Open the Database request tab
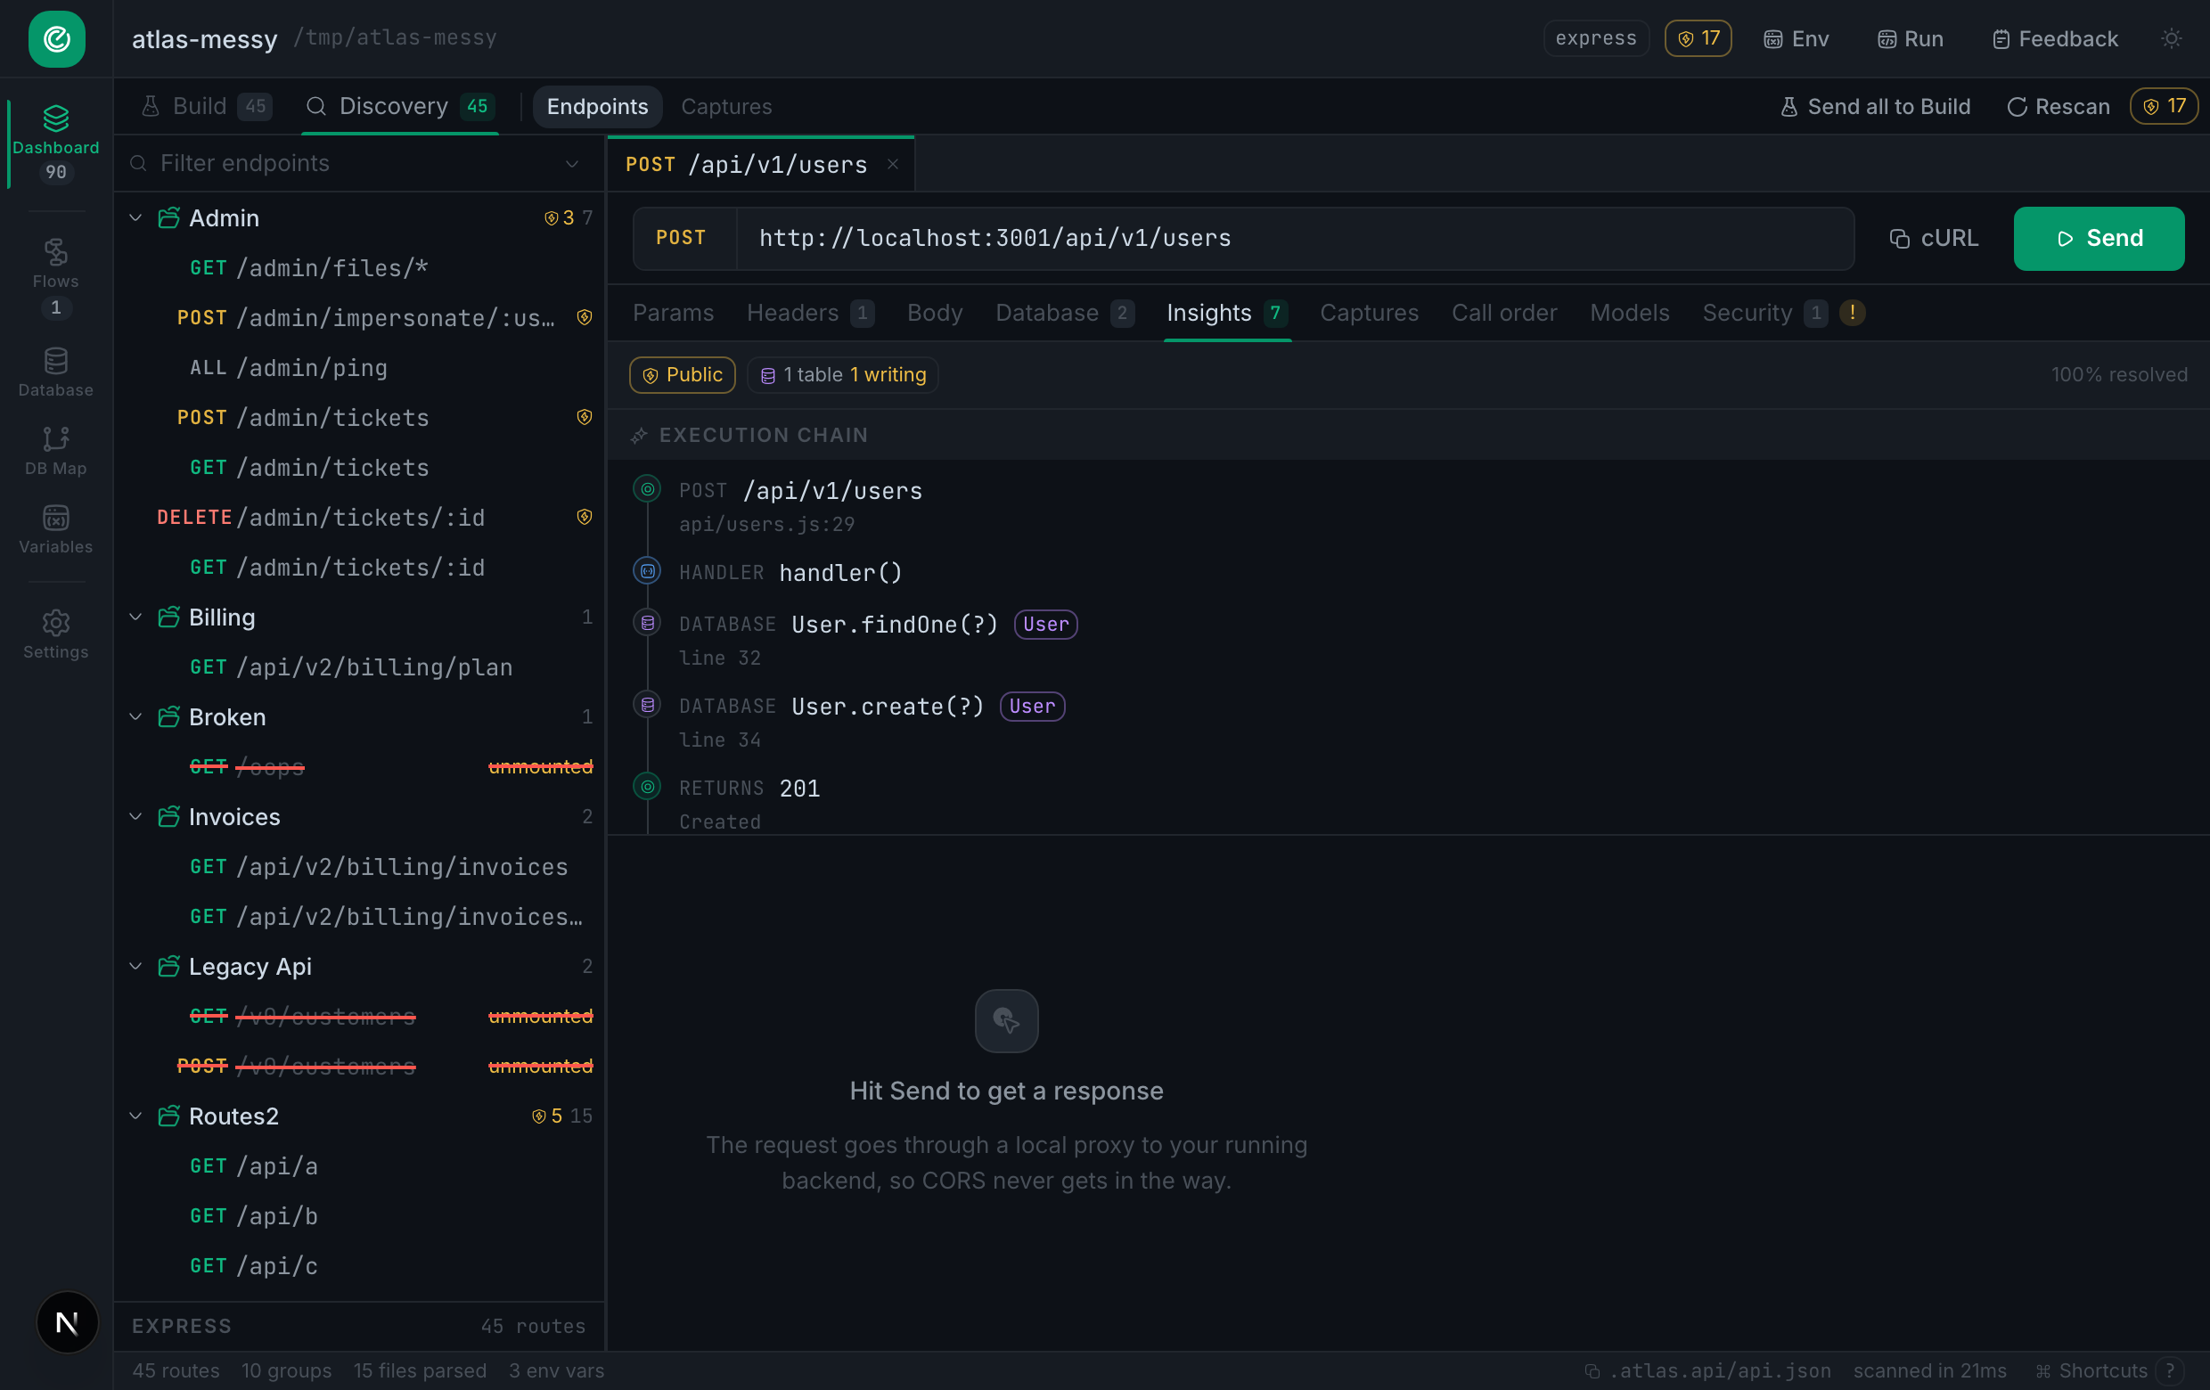The image size is (2210, 1390). point(1065,313)
